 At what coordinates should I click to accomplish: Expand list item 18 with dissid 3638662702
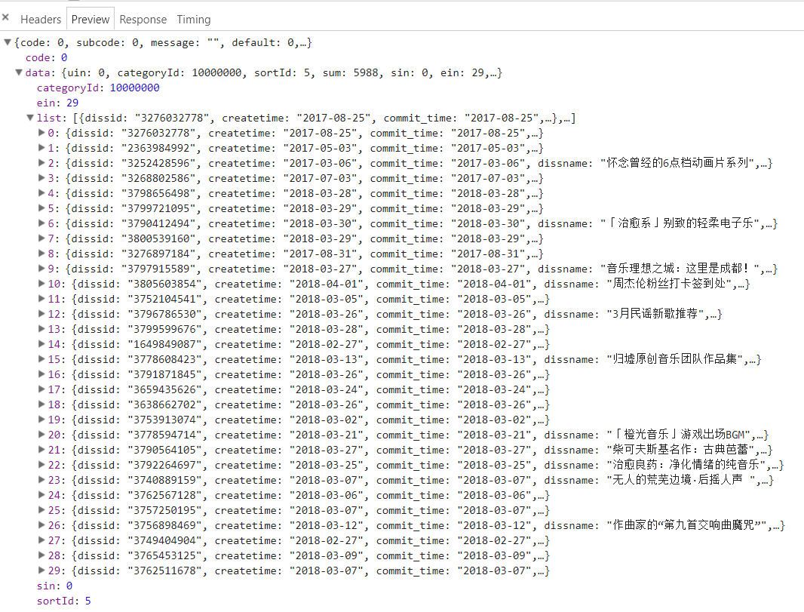click(41, 404)
